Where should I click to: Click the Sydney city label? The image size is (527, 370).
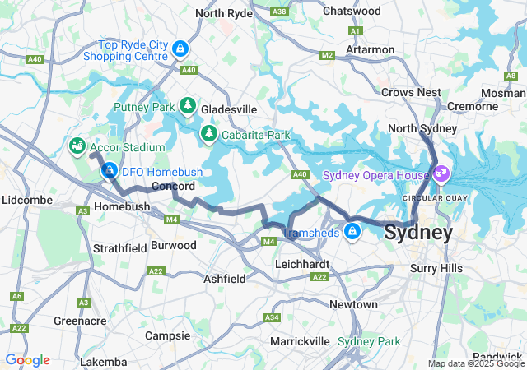[x=418, y=233]
